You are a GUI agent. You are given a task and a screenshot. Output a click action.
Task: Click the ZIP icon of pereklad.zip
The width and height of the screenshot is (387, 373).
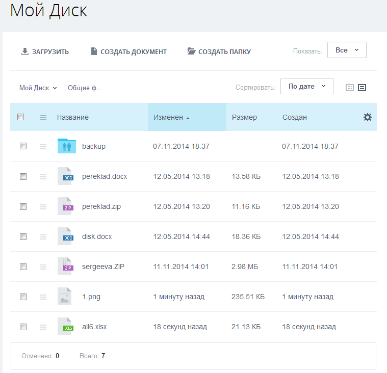(x=65, y=206)
